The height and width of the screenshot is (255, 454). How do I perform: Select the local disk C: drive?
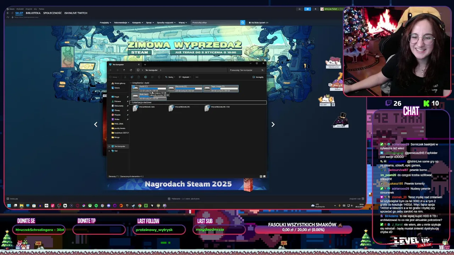coord(149,89)
